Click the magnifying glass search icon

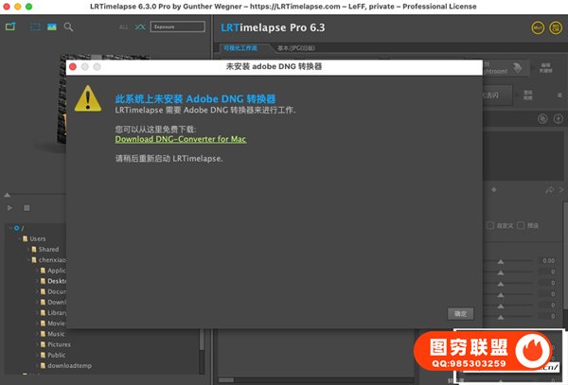(x=68, y=26)
